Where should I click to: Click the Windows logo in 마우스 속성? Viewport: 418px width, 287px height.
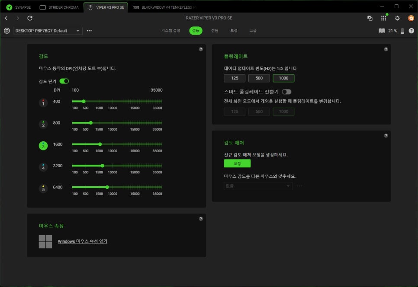pyautogui.click(x=45, y=242)
